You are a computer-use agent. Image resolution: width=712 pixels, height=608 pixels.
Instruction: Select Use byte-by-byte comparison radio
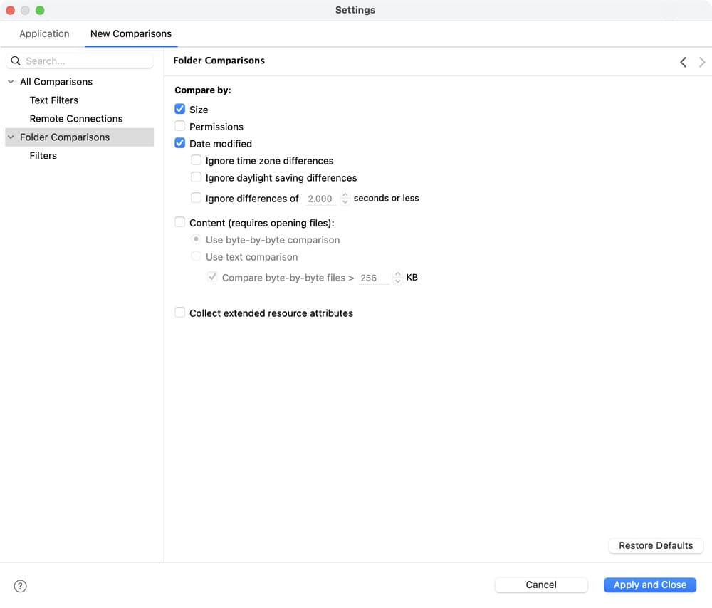click(x=197, y=239)
